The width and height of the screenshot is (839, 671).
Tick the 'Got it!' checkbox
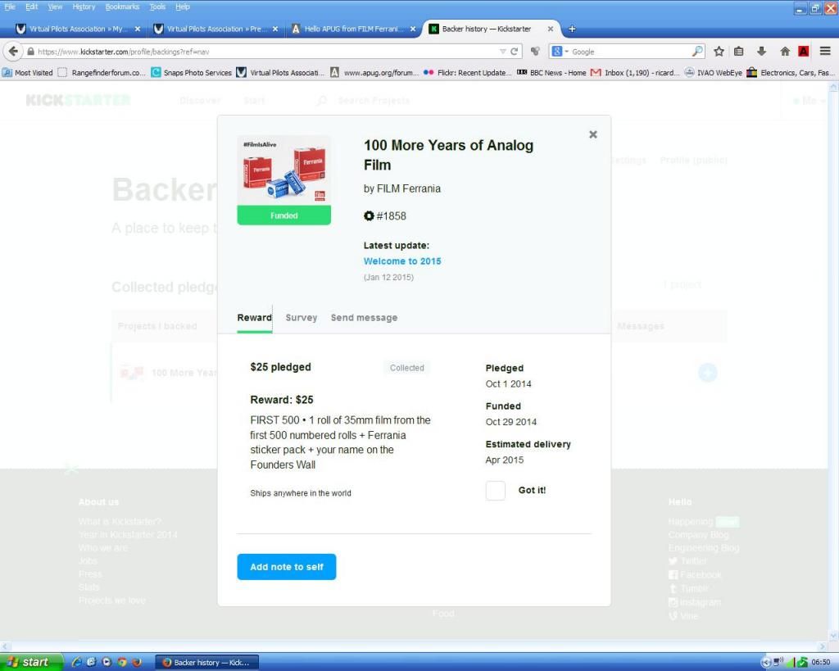496,490
